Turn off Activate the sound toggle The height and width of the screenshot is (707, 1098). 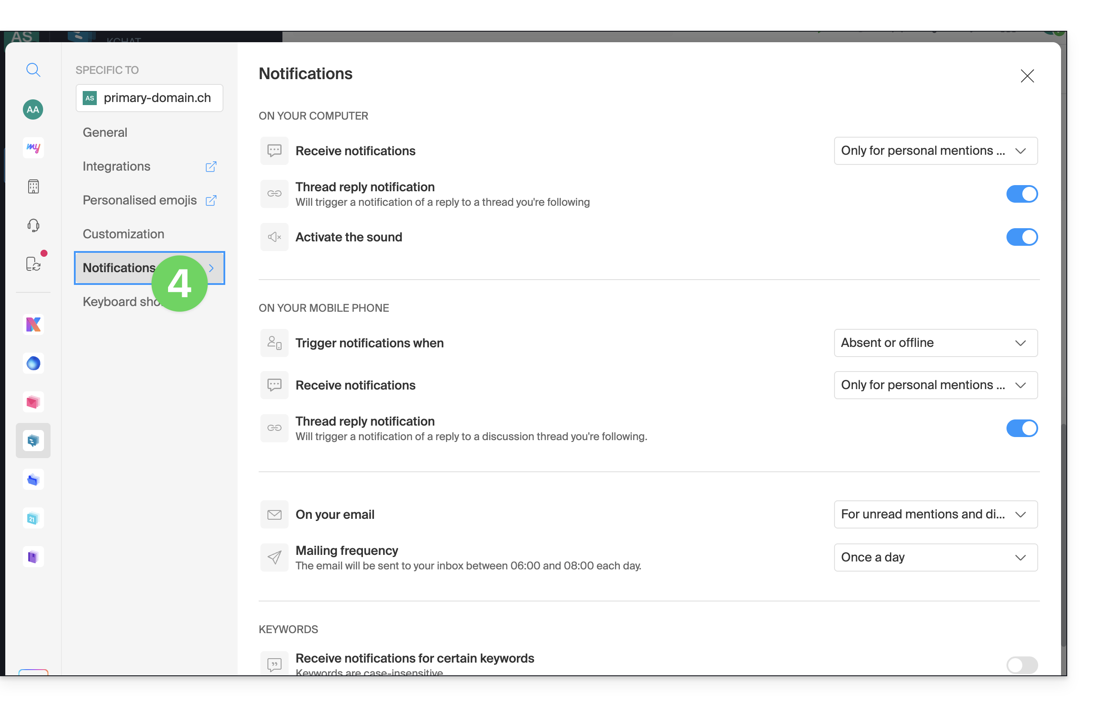1022,237
